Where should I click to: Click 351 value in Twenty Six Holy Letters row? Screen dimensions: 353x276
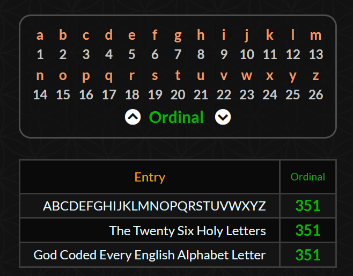click(308, 230)
